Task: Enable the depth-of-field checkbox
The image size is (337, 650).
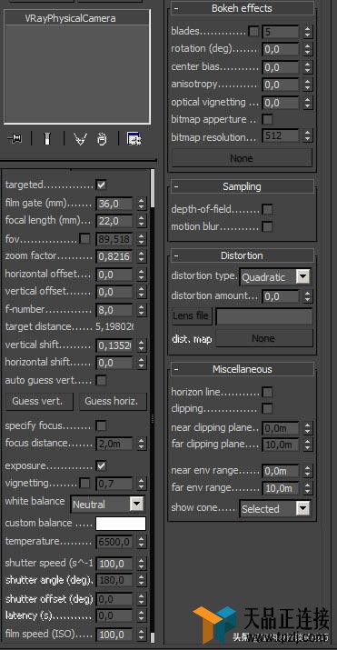Action: [268, 210]
